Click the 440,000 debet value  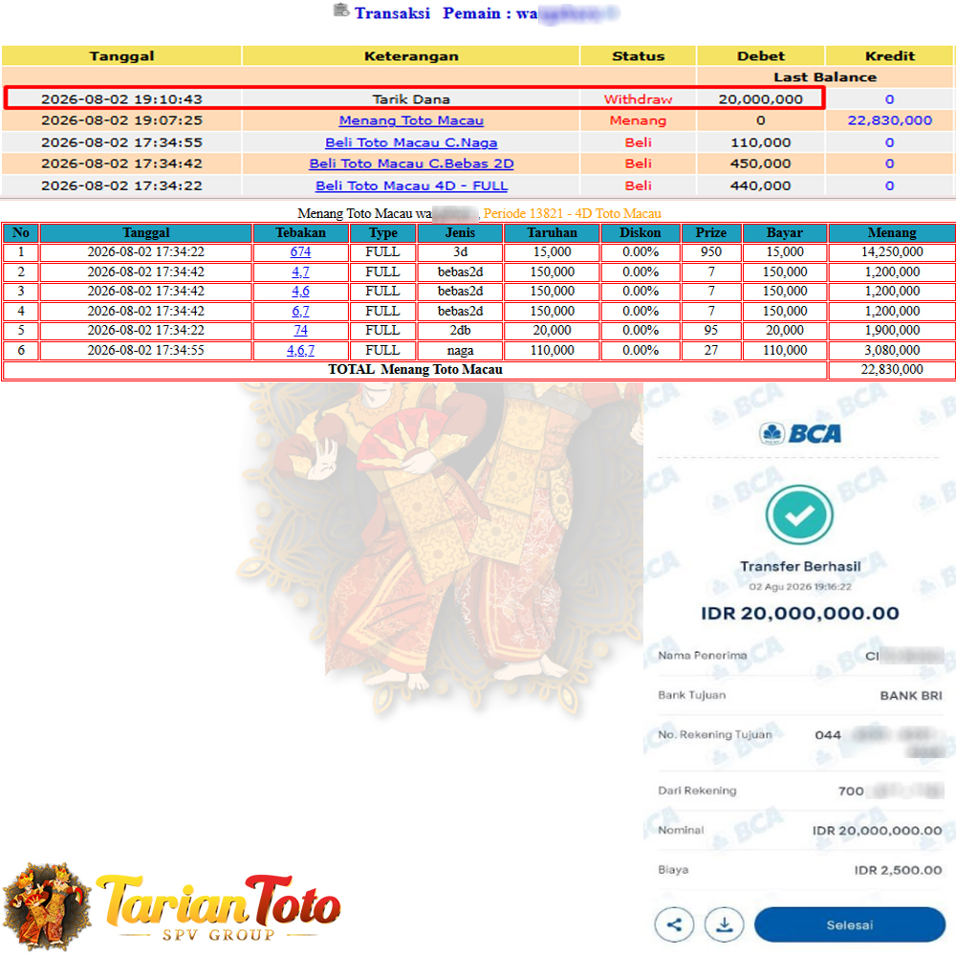(x=760, y=185)
